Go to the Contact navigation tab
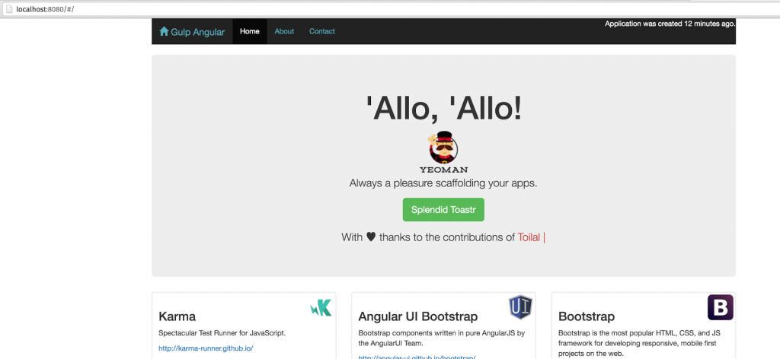 pyautogui.click(x=322, y=31)
